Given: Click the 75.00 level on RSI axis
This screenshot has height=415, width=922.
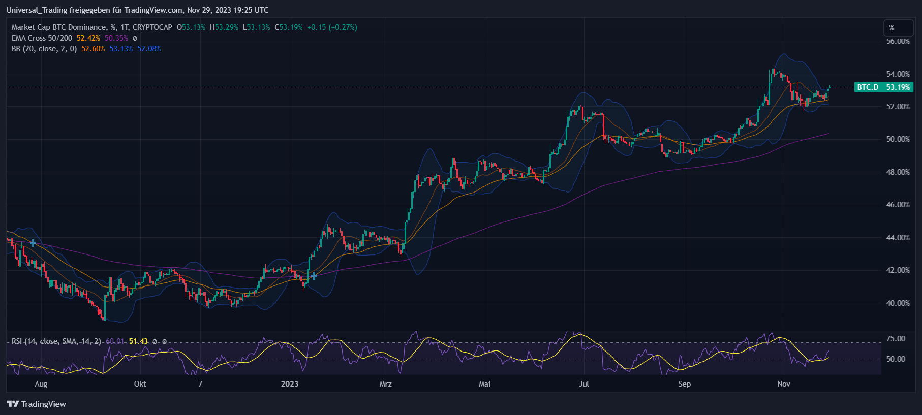Looking at the screenshot, I should 896,339.
